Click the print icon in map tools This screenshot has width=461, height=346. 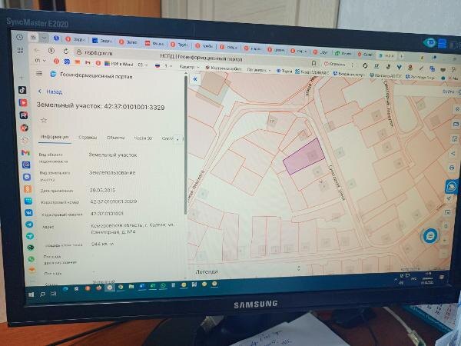tap(452, 168)
